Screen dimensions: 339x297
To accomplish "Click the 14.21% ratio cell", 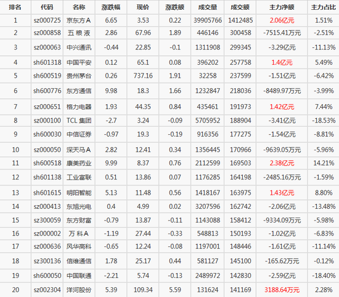I will click(x=324, y=163).
